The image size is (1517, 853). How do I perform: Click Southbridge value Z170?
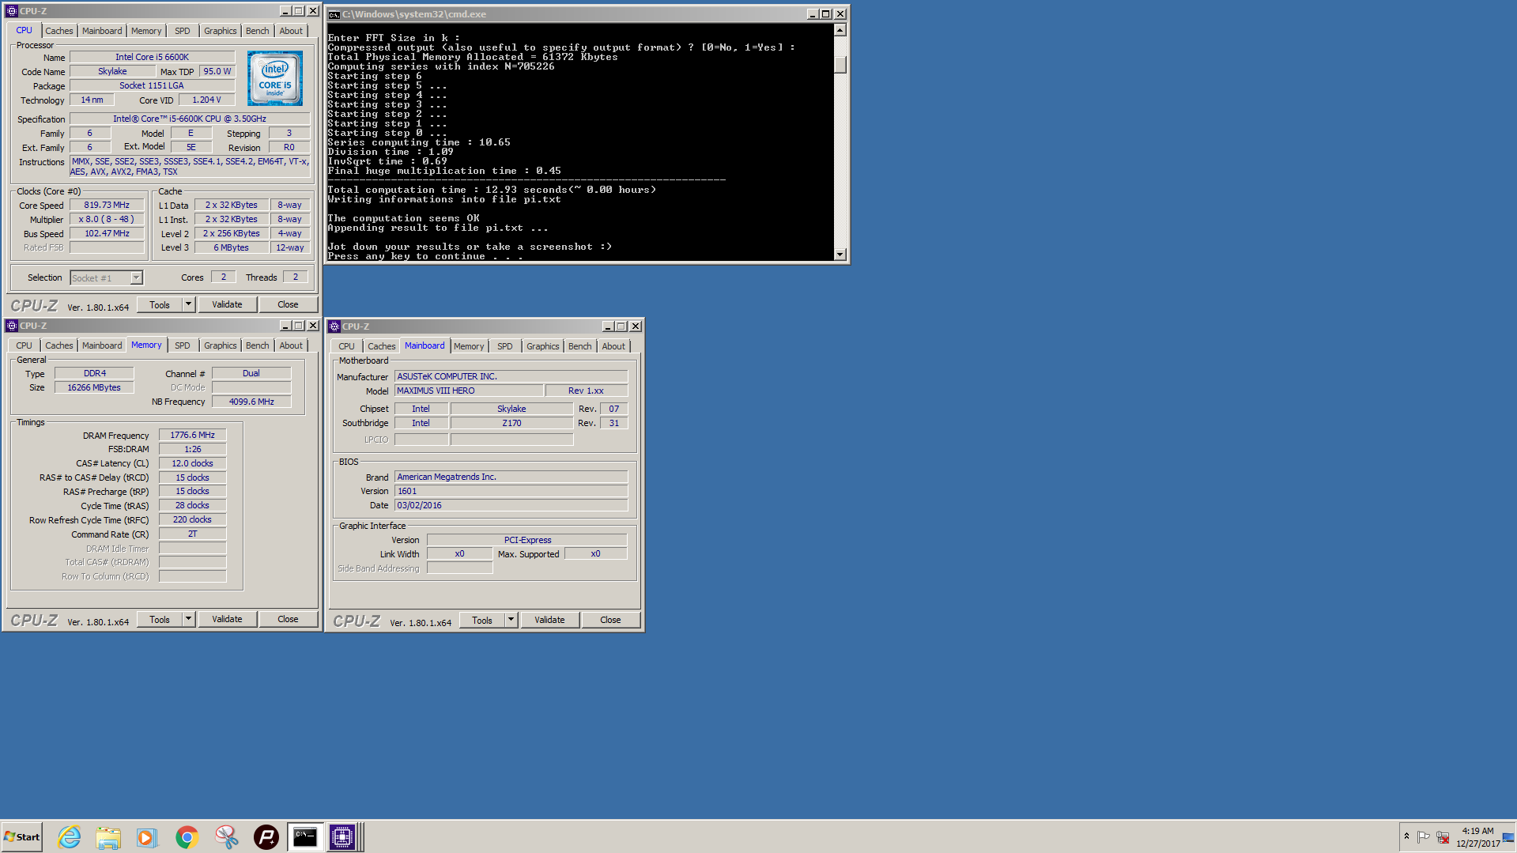coord(511,423)
